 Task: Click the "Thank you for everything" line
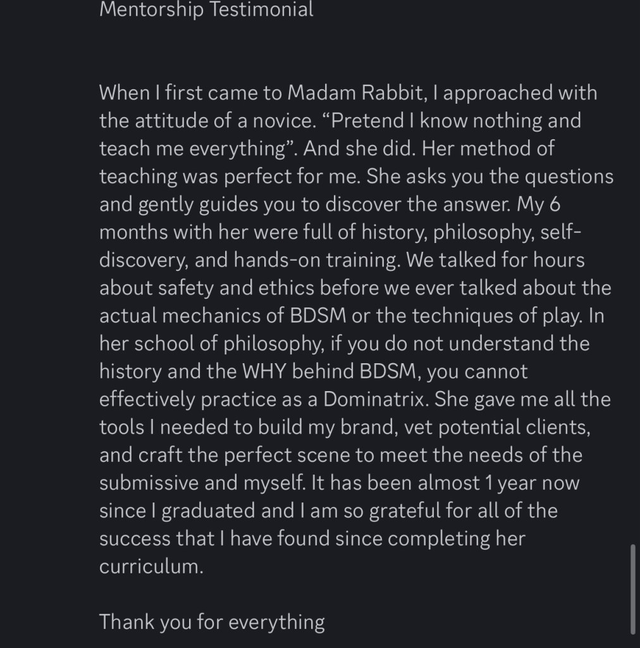(x=212, y=621)
